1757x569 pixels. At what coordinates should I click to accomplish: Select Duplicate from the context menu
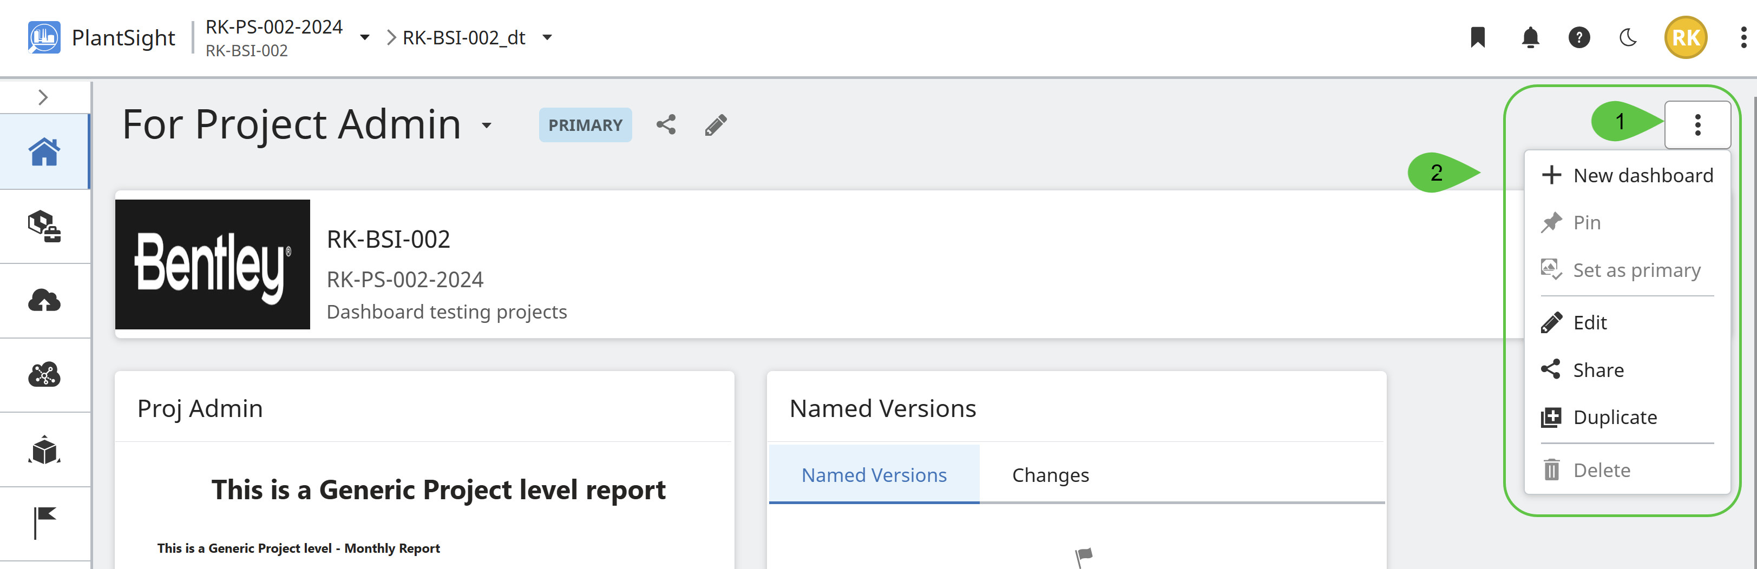[x=1615, y=417]
